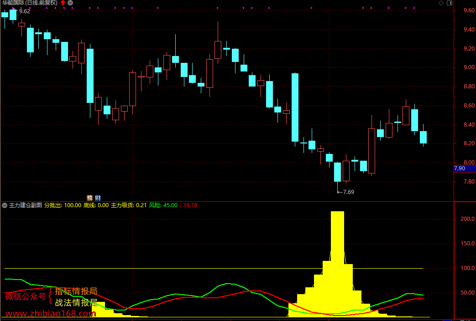The image size is (476, 321).
Task: Click the 风险: 45.00 value
Action: (x=163, y=205)
